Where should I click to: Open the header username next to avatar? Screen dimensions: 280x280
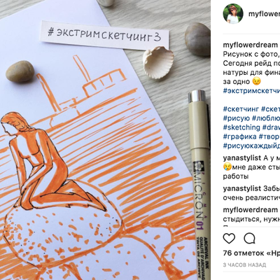coord(264,14)
